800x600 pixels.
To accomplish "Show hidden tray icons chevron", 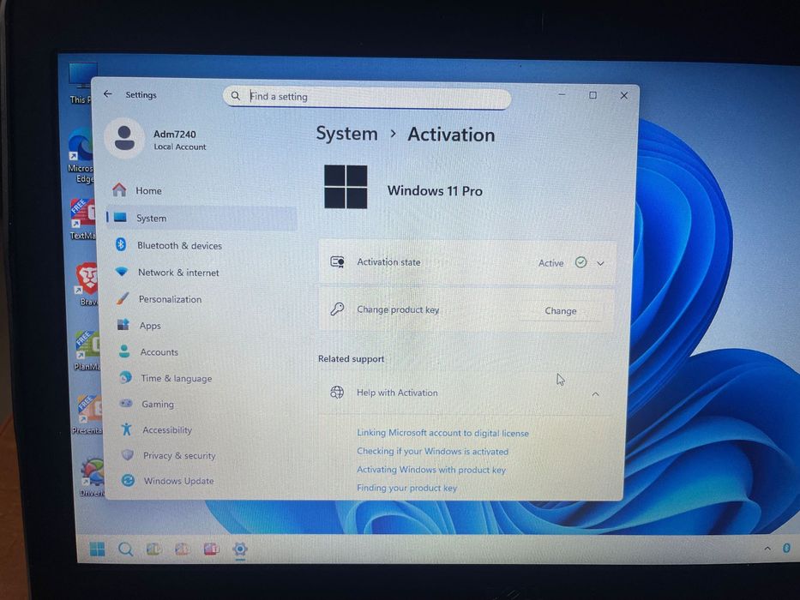I will point(767,549).
